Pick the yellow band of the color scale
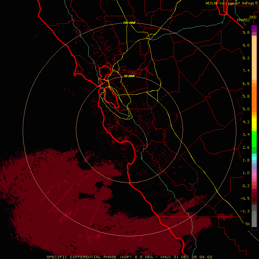259x259 pixels. point(254,123)
